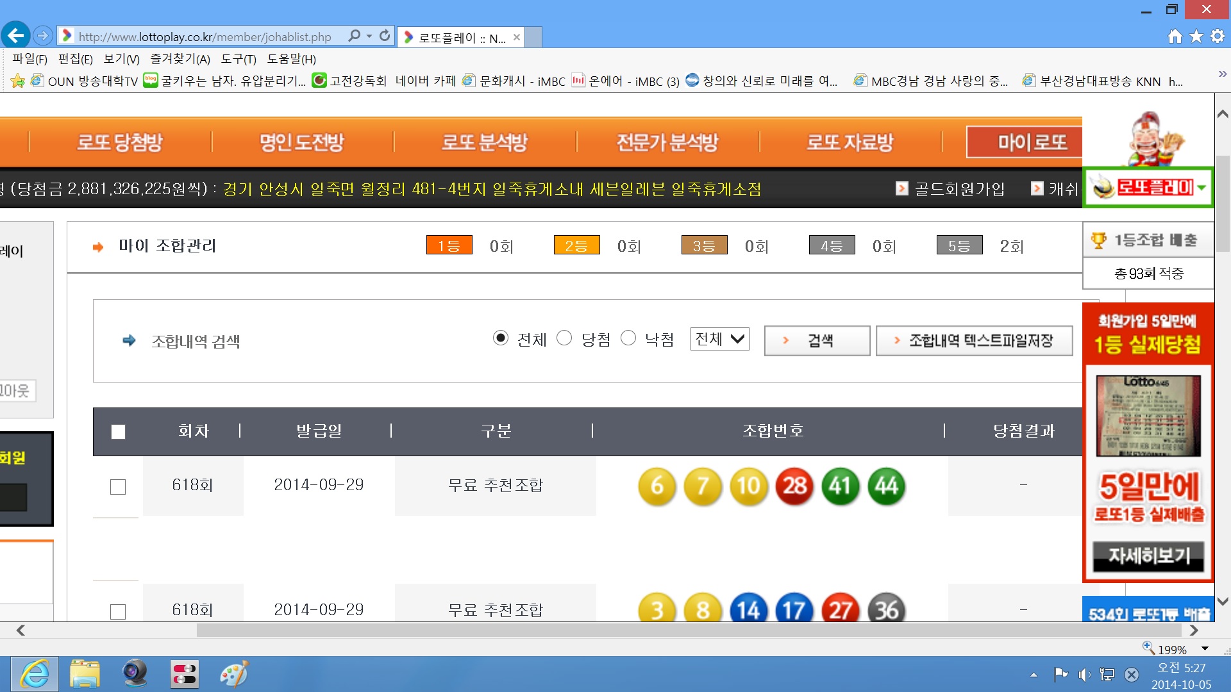Click the browser back arrow button
Screen dimensions: 1231x692
16,35
